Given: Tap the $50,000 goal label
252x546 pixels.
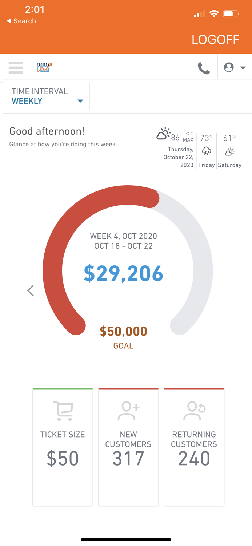Looking at the screenshot, I should tap(123, 331).
